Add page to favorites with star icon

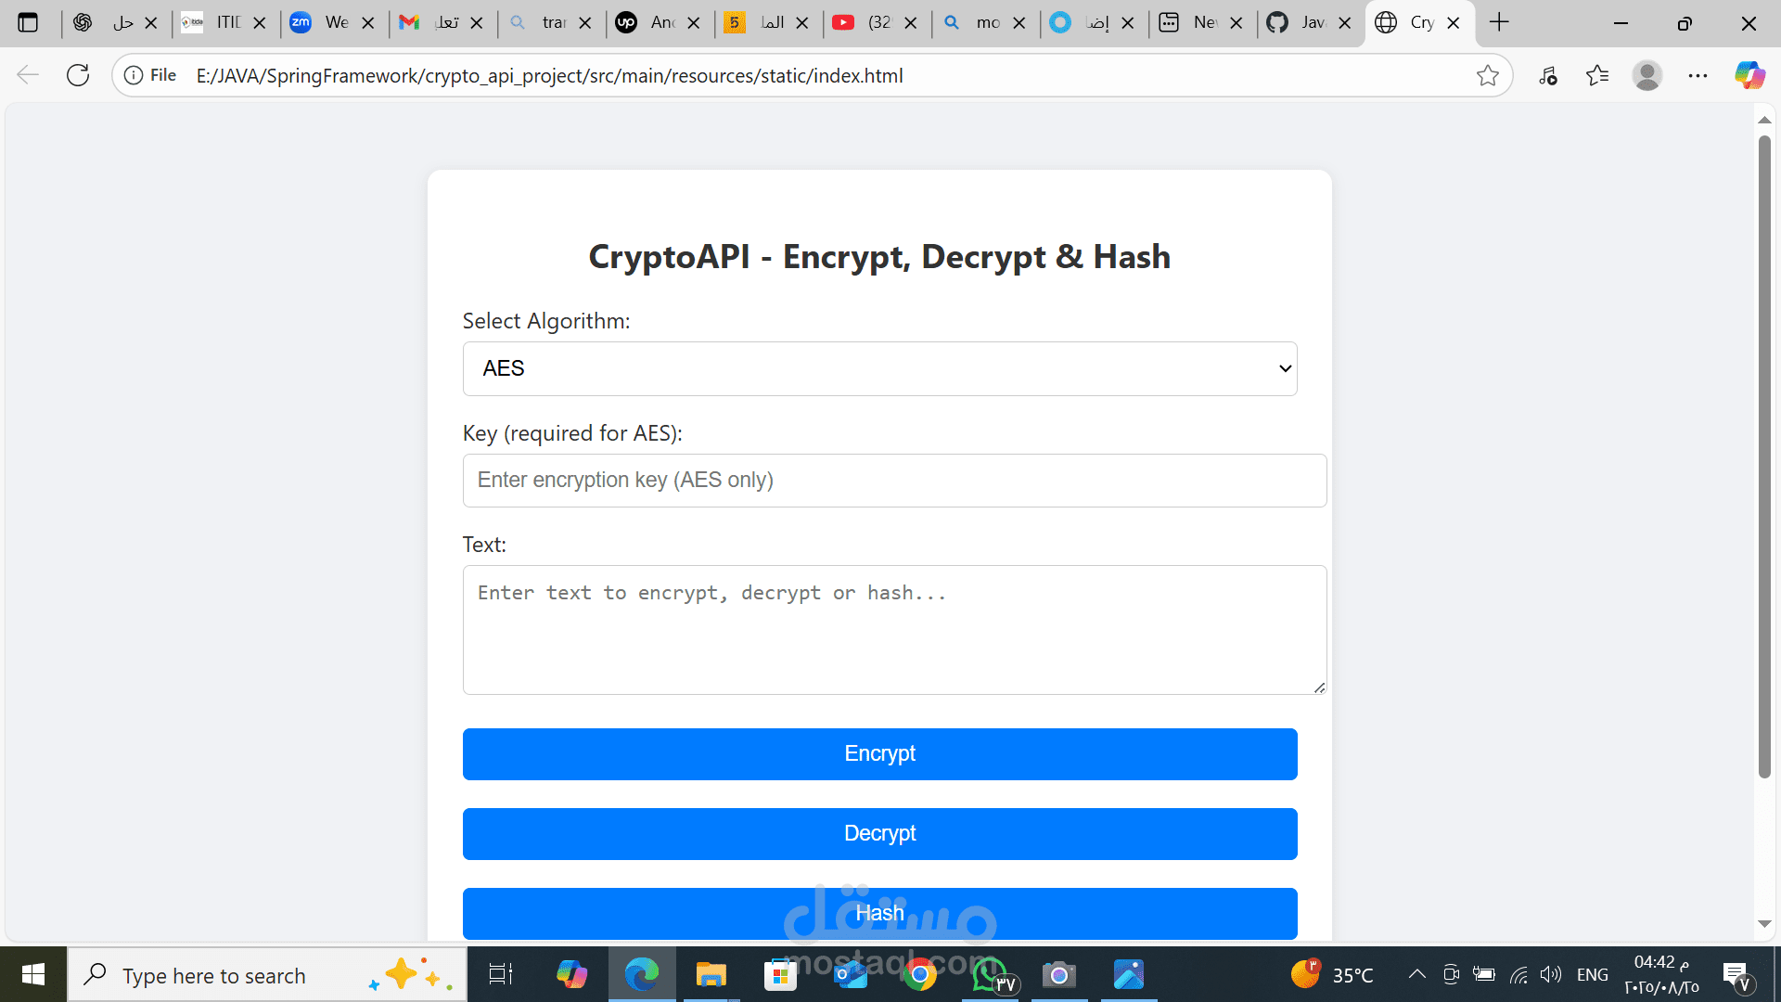coord(1487,75)
